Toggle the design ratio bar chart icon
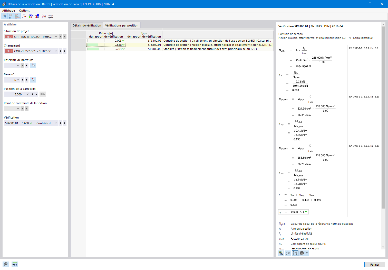This screenshot has height=270, width=388. (x=17, y=16)
